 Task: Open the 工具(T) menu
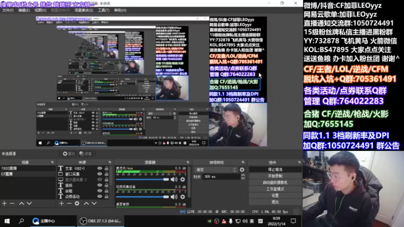tap(104, 10)
